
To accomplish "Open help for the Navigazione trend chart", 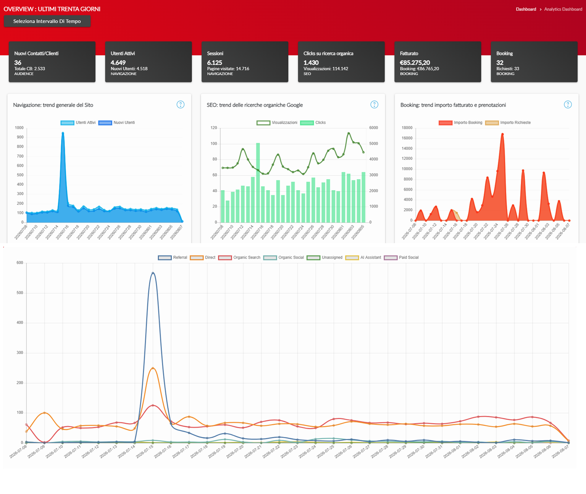I will coord(180,105).
